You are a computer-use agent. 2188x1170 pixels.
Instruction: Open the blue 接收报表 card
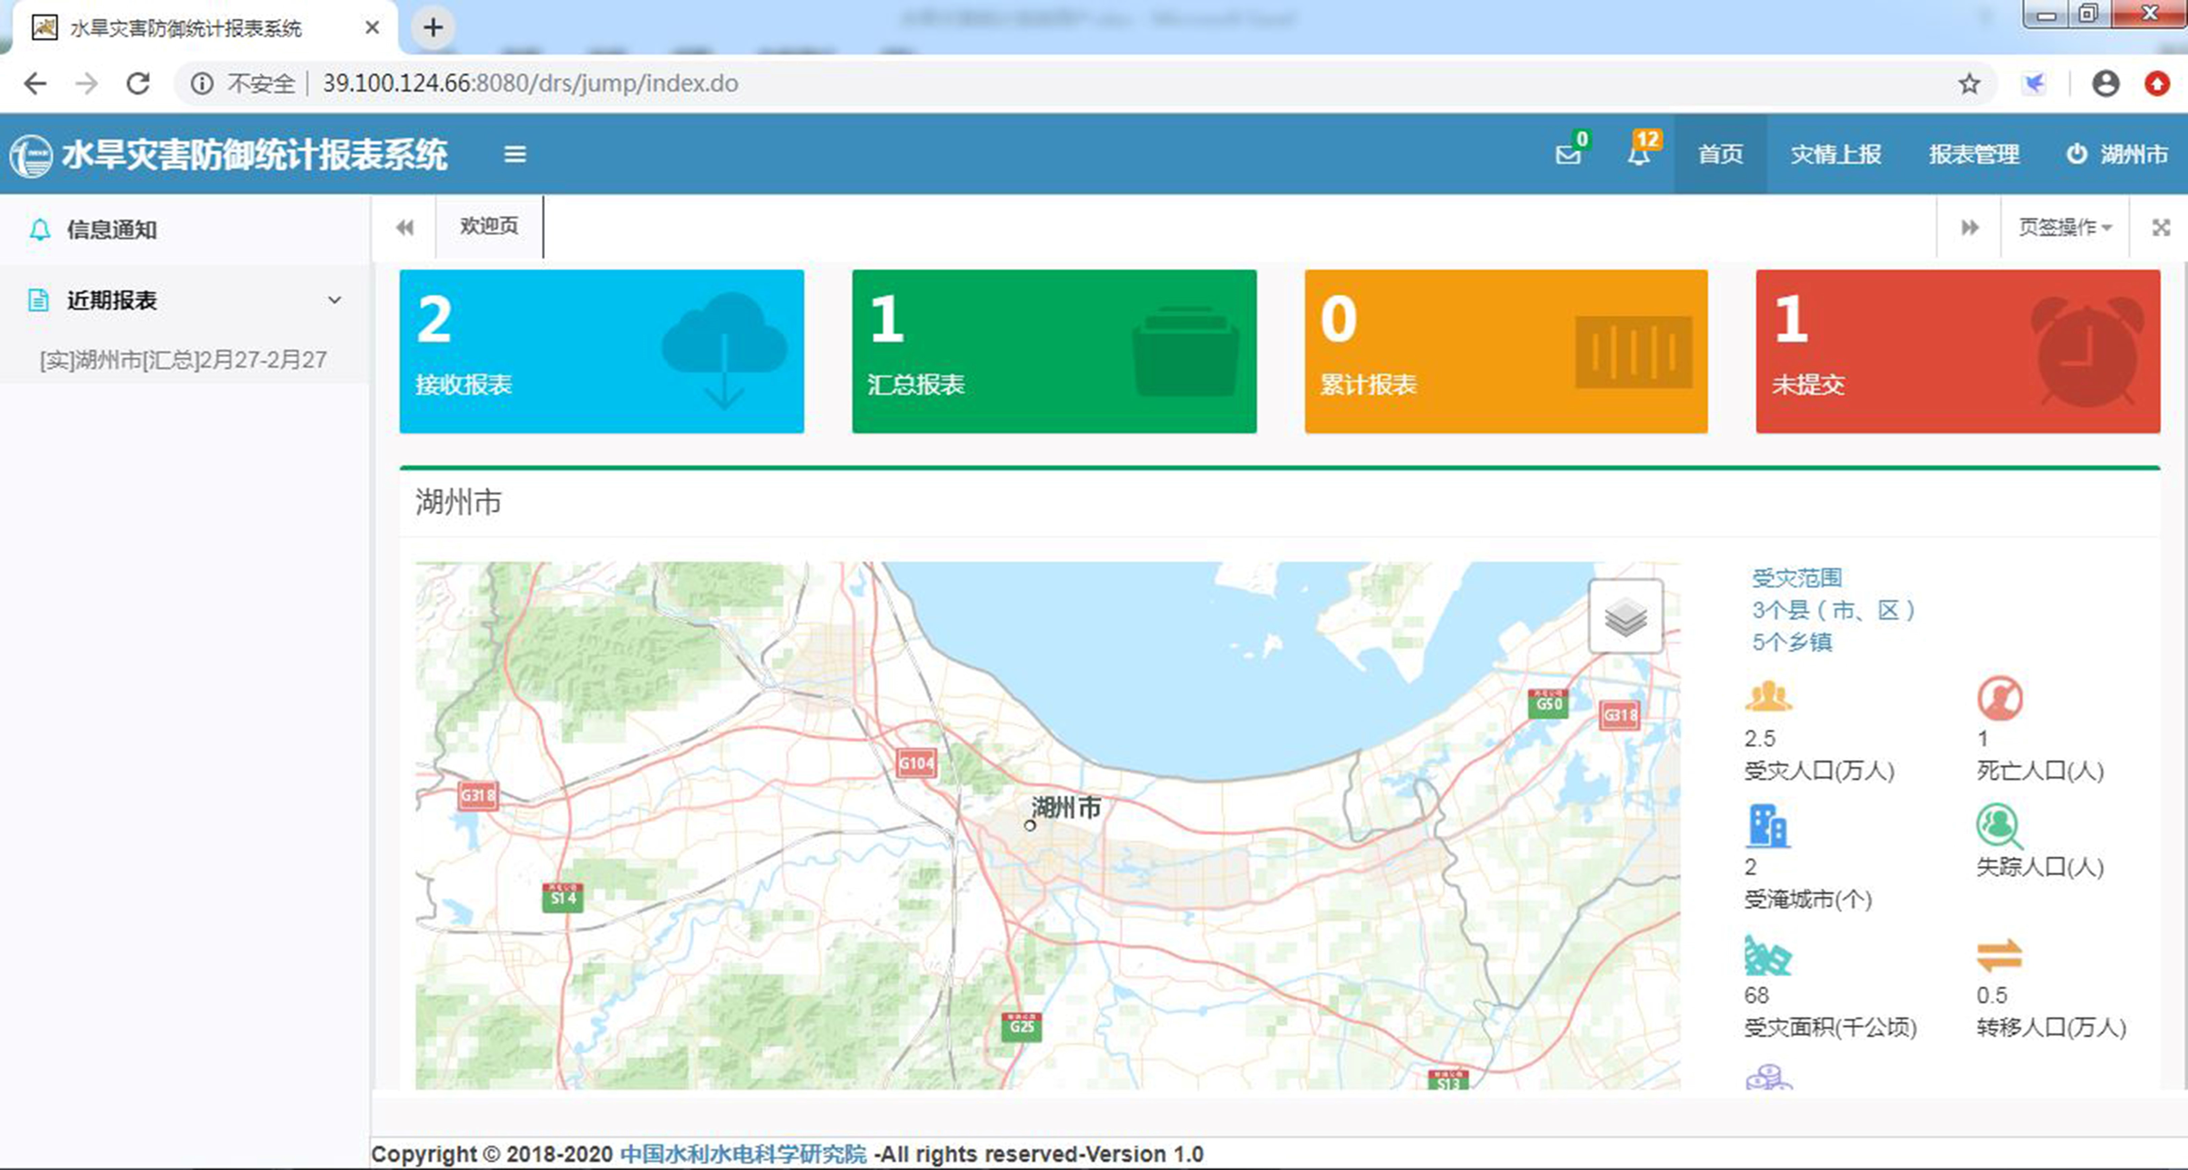coord(601,352)
